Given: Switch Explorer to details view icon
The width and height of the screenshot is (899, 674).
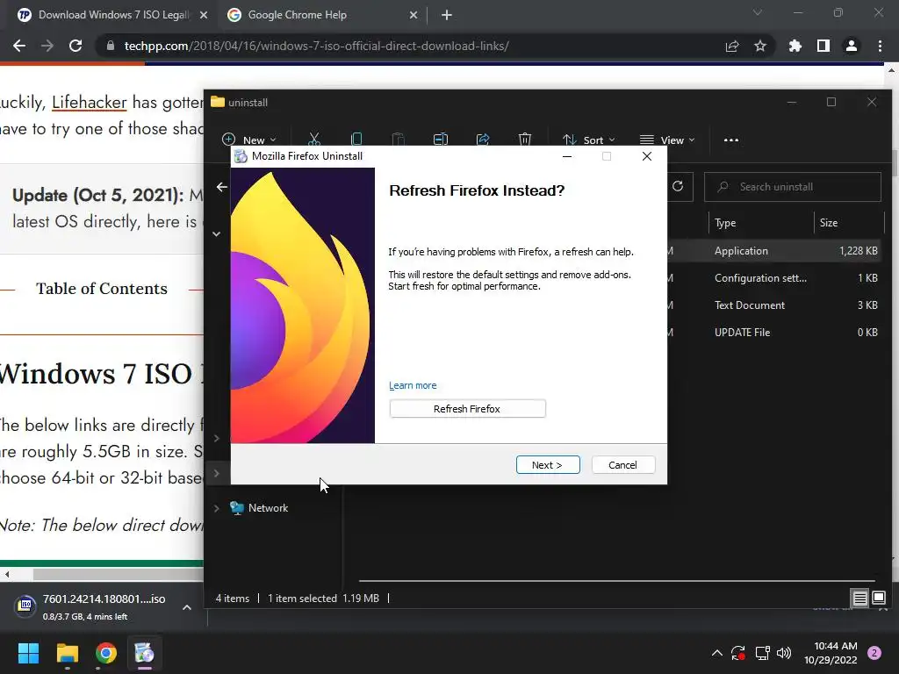Looking at the screenshot, I should pyautogui.click(x=859, y=599).
